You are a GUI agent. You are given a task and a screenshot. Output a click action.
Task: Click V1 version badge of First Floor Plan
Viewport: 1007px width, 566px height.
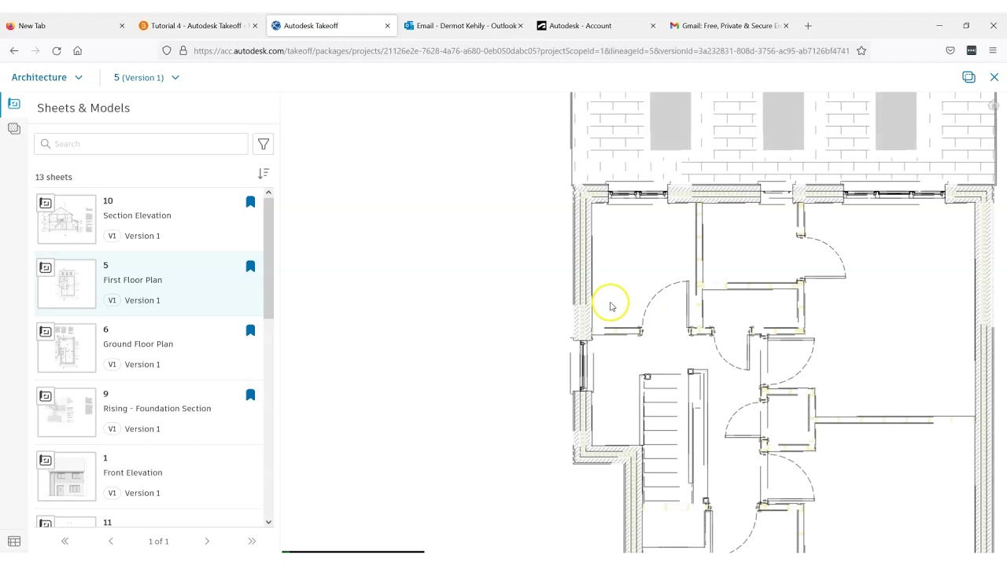coord(112,300)
